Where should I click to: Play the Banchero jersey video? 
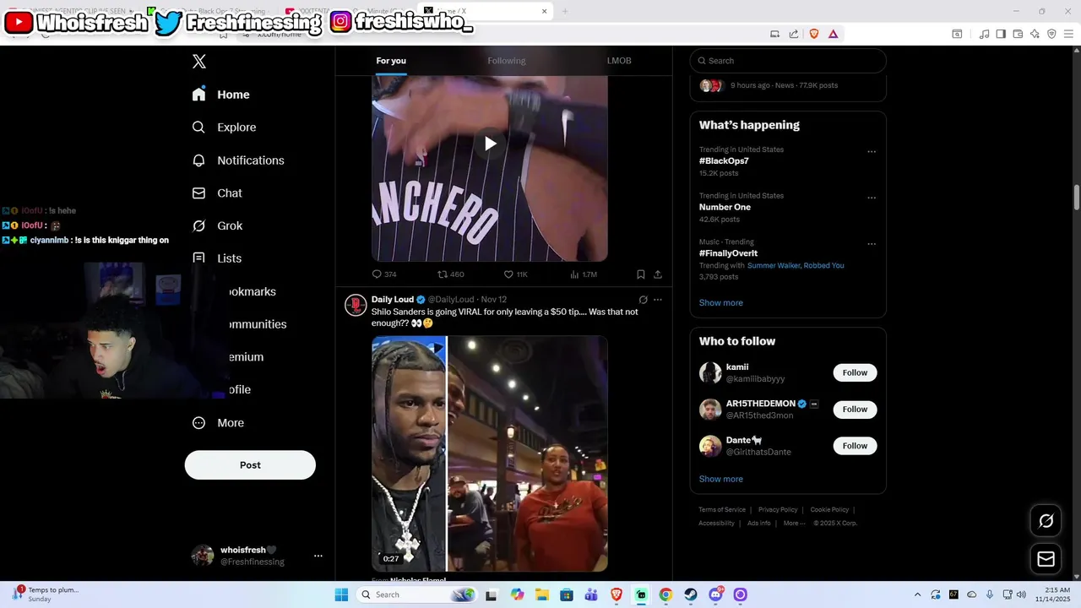coord(490,144)
